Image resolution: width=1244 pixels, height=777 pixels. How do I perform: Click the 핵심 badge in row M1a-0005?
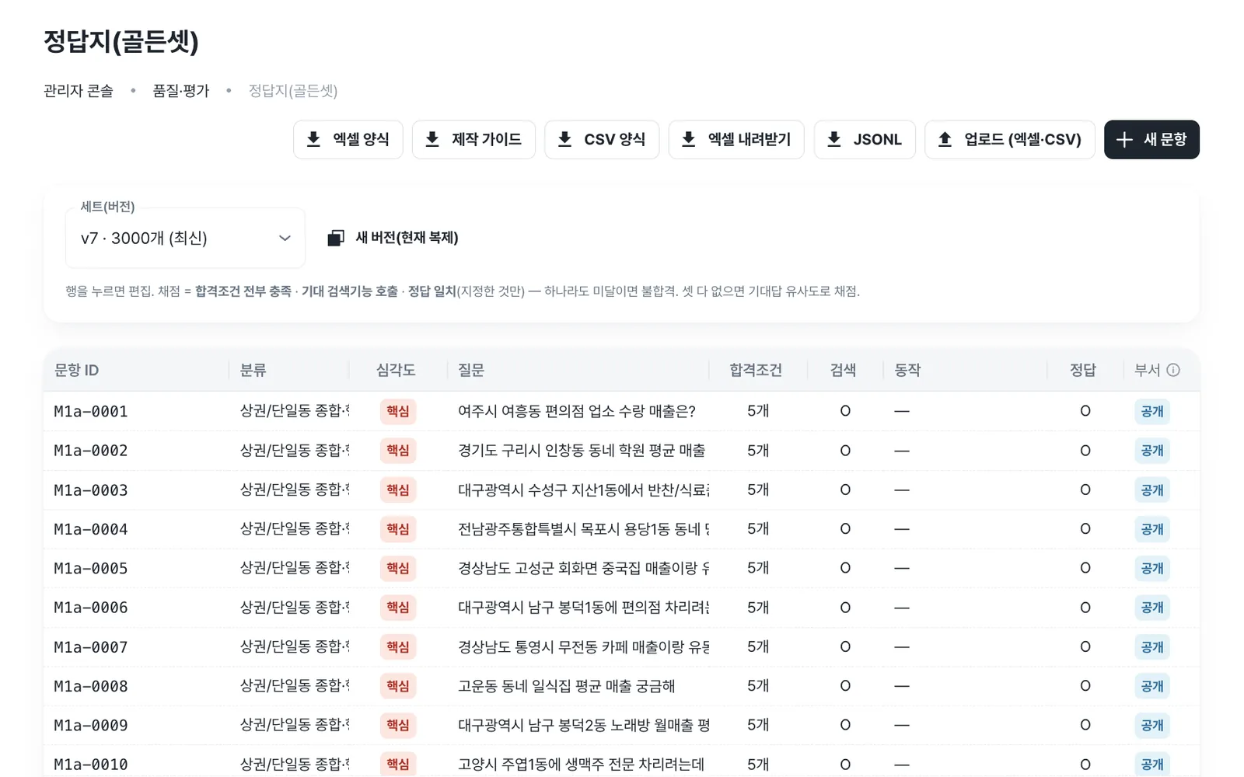pos(398,568)
